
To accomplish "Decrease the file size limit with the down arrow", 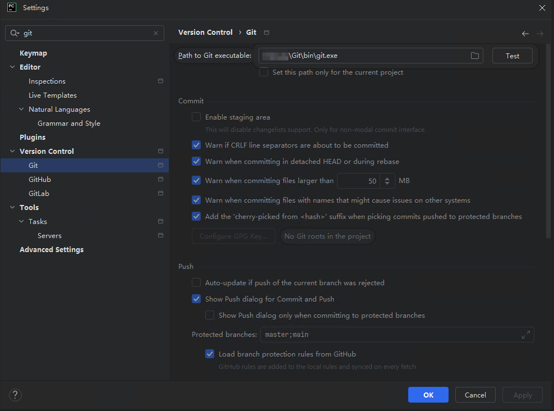I will pyautogui.click(x=387, y=184).
